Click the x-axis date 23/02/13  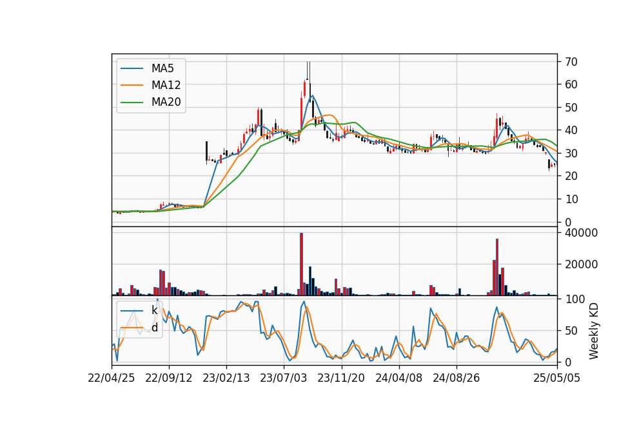click(x=226, y=378)
